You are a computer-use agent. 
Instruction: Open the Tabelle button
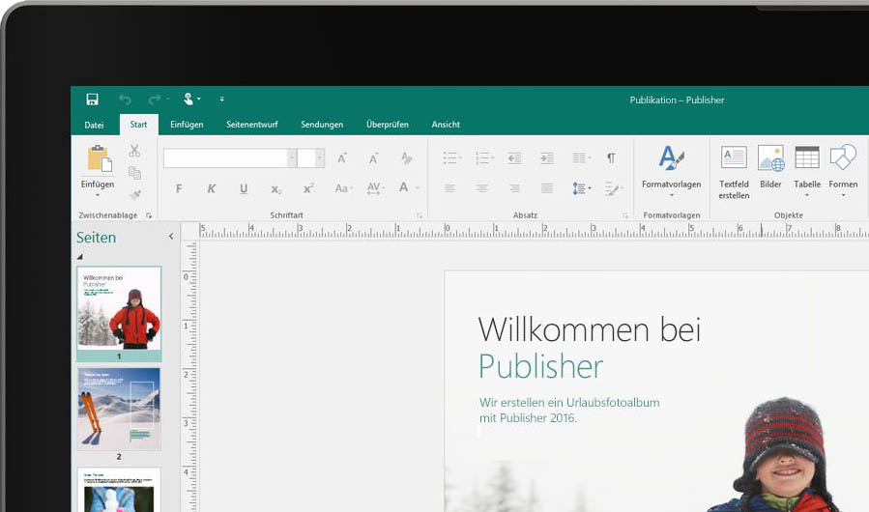point(807,171)
